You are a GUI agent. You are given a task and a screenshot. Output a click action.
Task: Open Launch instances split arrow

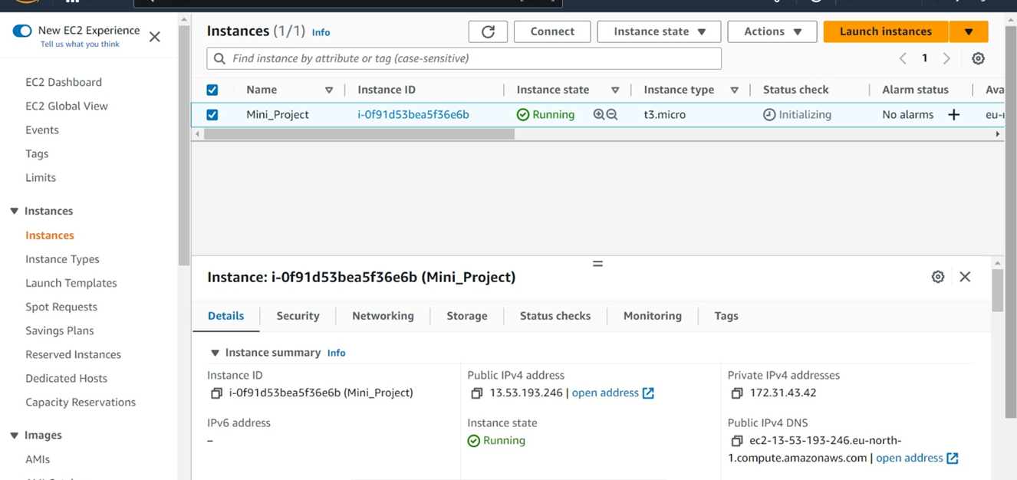point(969,31)
